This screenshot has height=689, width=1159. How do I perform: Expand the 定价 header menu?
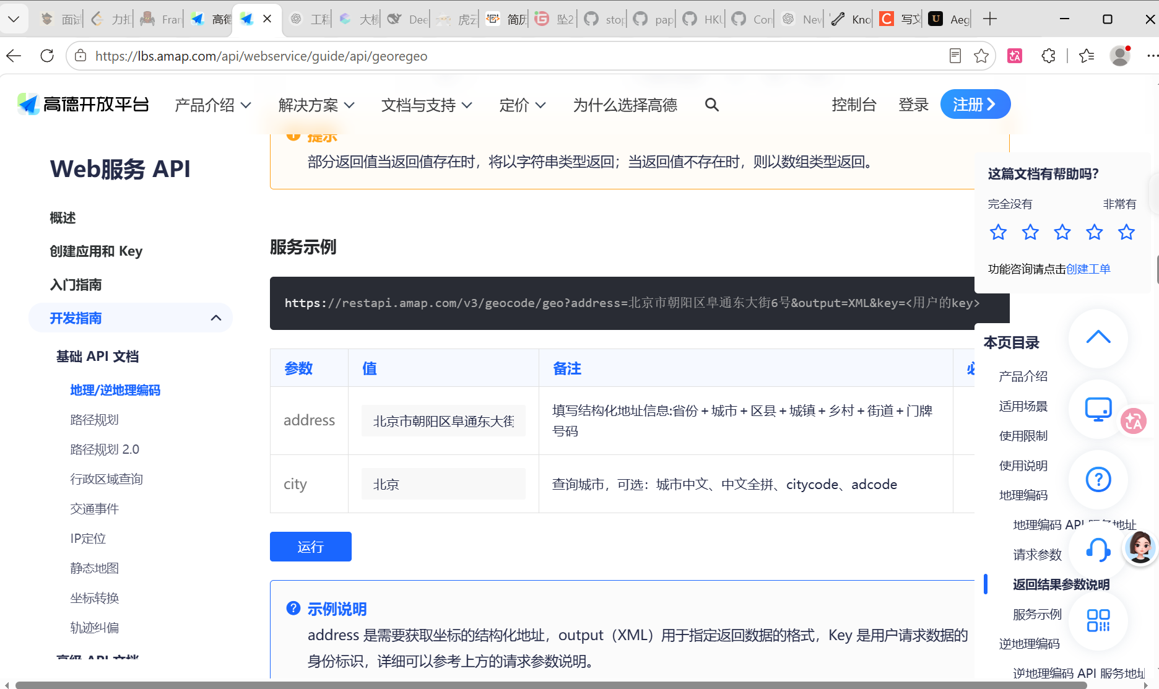tap(523, 105)
